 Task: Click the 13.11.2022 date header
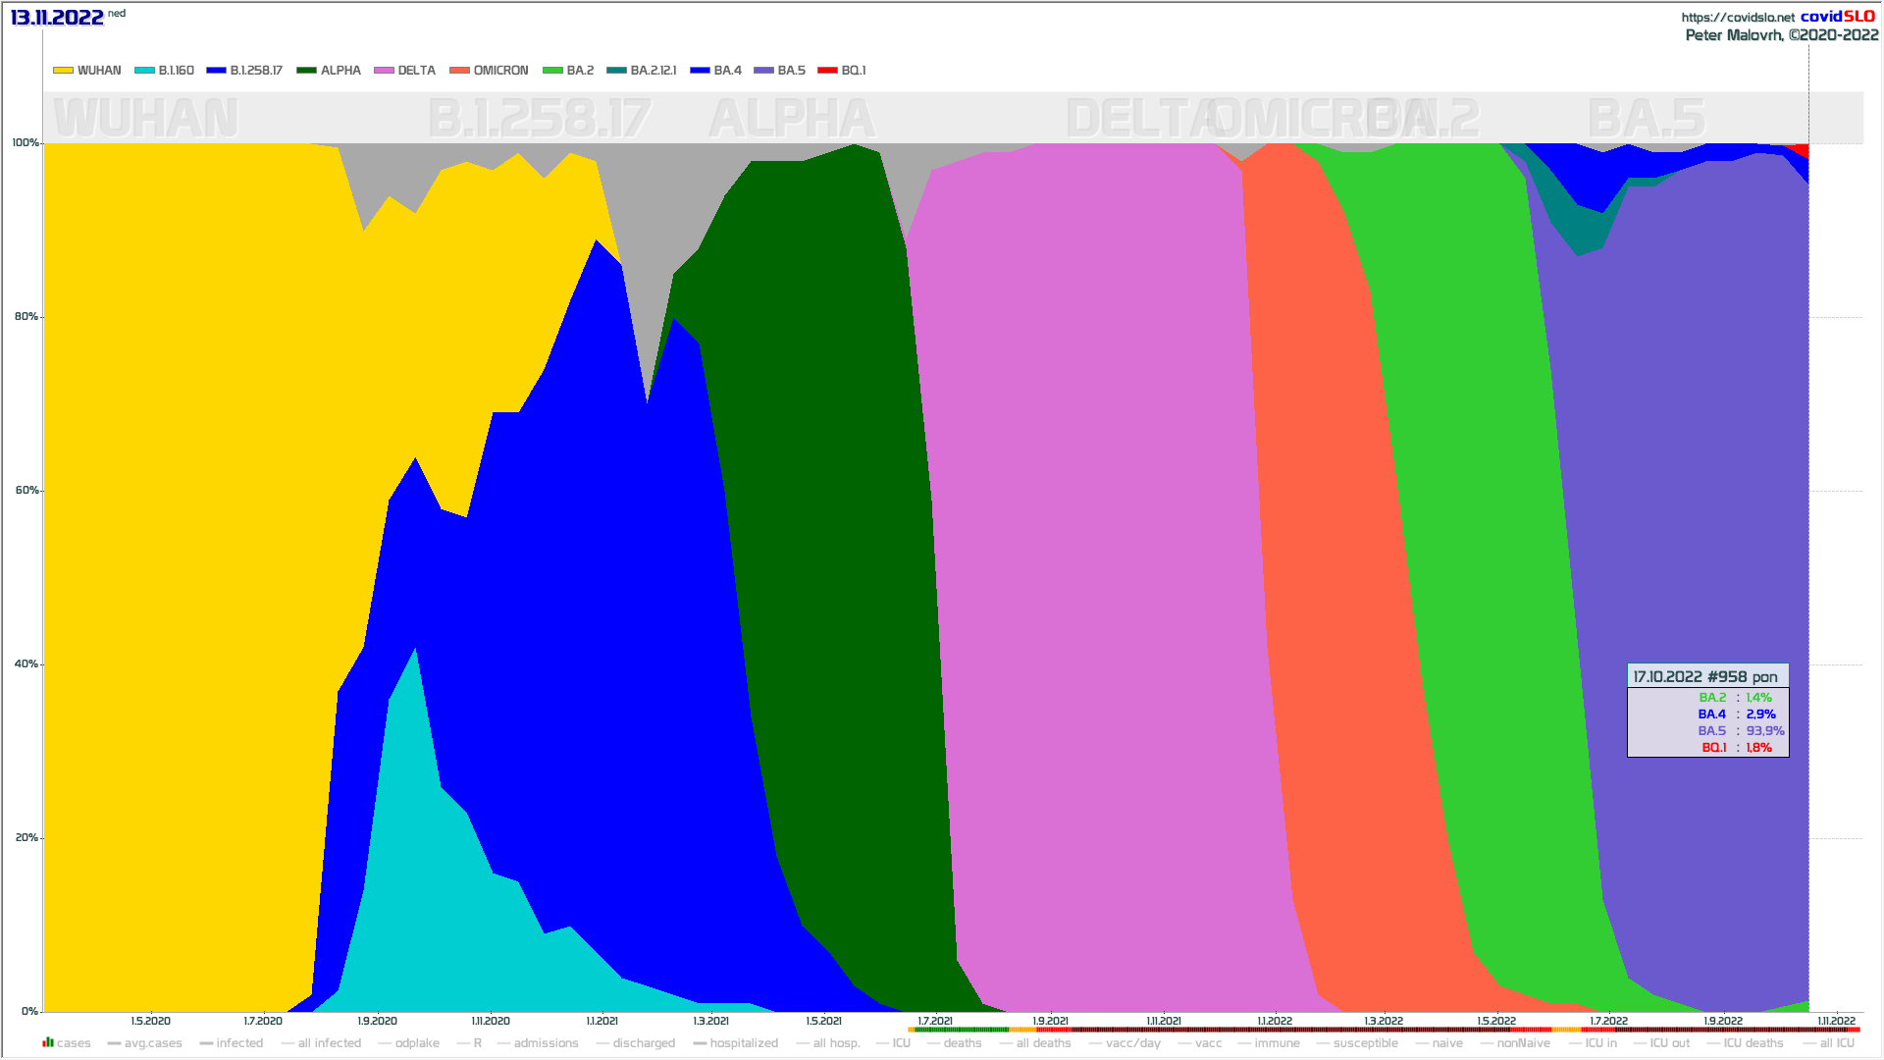click(x=57, y=17)
